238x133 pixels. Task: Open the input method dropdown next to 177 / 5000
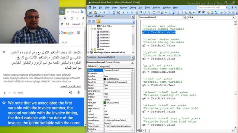coord(9,92)
